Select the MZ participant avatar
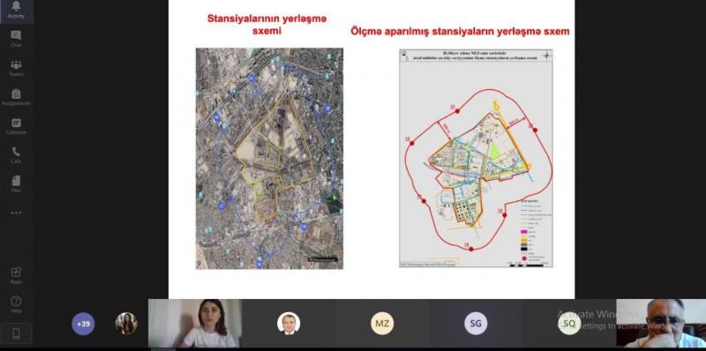This screenshot has height=351, width=706. (x=382, y=324)
